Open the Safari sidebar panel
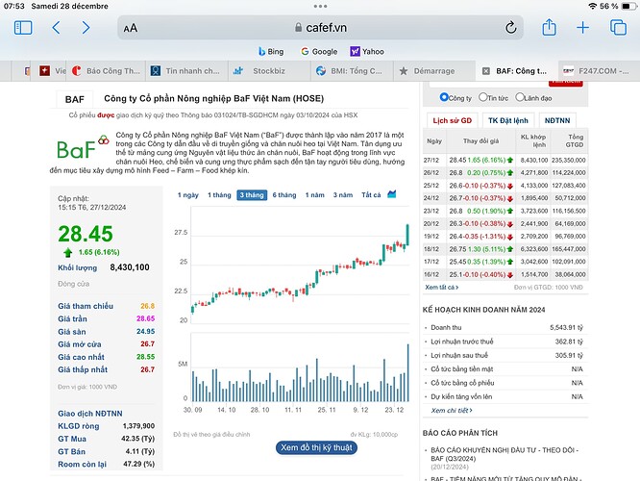 pyautogui.click(x=23, y=28)
